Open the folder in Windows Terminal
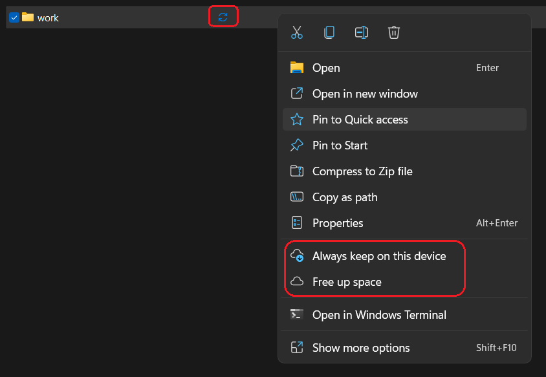The image size is (546, 377). pos(380,315)
